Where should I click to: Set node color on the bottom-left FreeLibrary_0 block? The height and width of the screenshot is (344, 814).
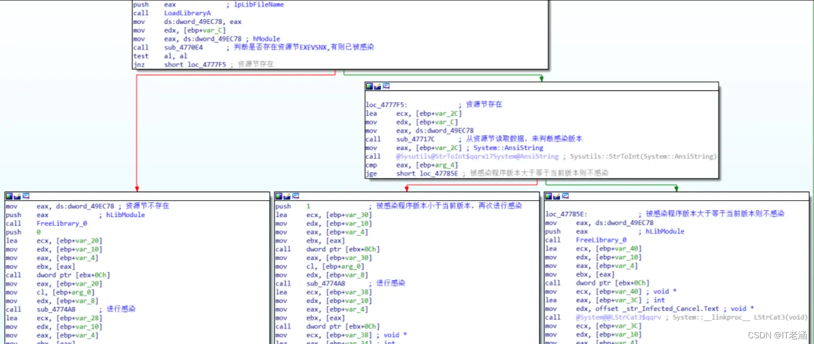pyautogui.click(x=9, y=196)
